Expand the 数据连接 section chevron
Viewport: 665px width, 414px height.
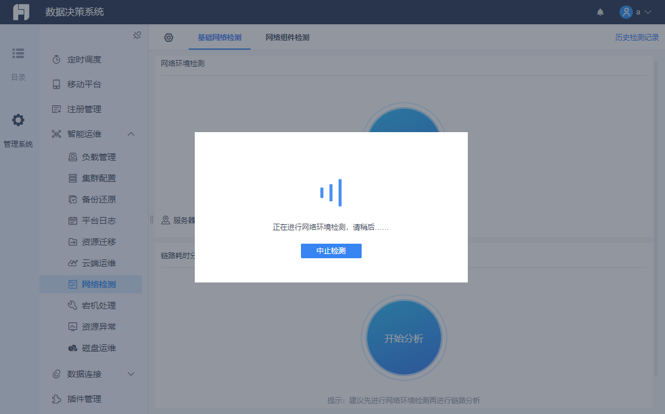pos(131,374)
